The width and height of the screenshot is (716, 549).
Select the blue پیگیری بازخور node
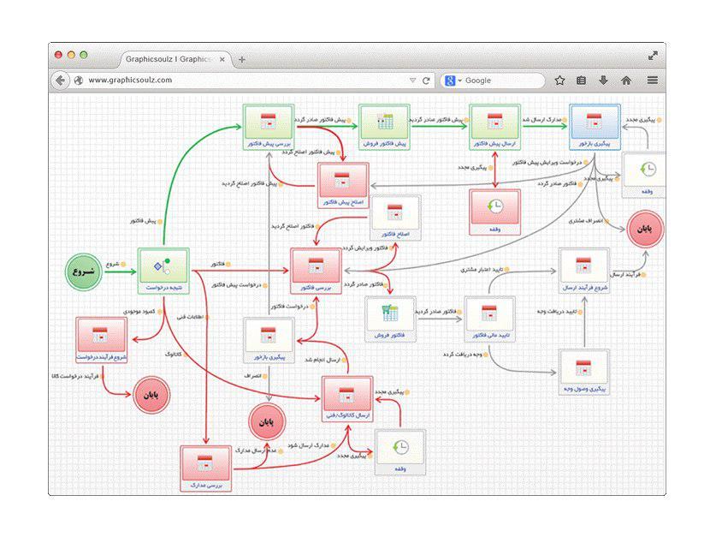pos(595,127)
